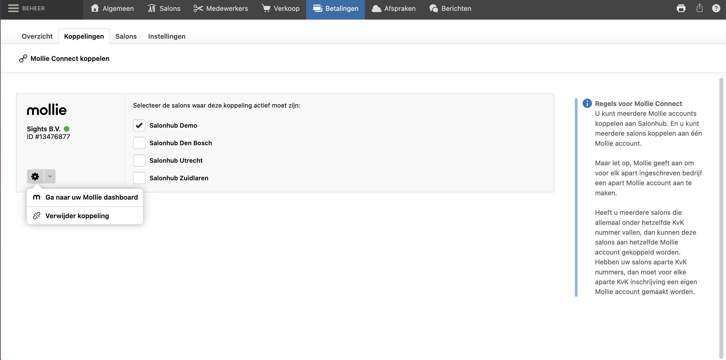Viewport: 726px width, 360px height.
Task: Click the wallet icon in Betalingen
Action: [x=318, y=9]
